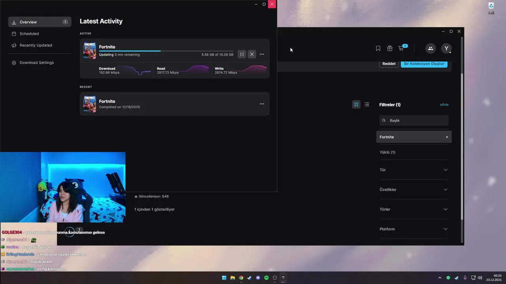Click the Read speed graph
This screenshot has height=284, width=506.
tap(194, 70)
